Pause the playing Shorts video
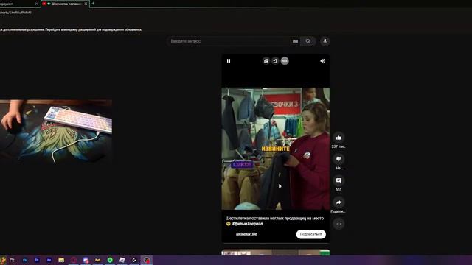 point(229,60)
